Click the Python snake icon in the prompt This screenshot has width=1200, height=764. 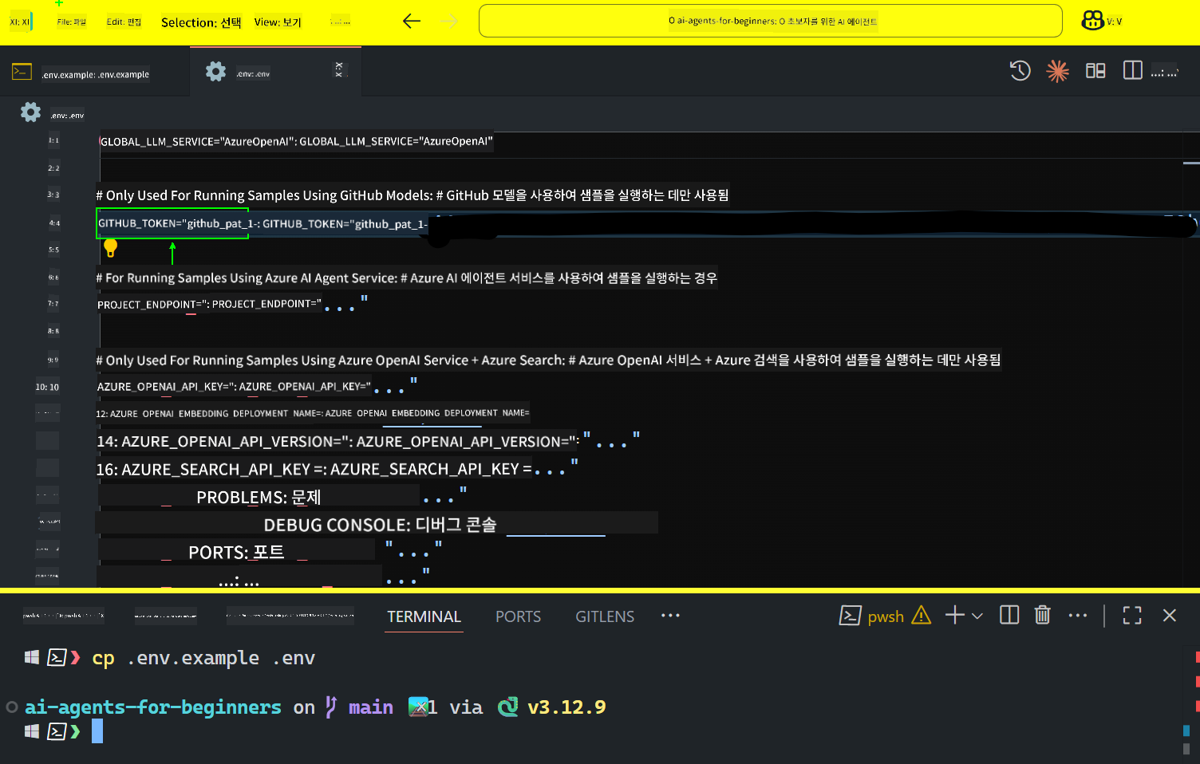pos(508,707)
